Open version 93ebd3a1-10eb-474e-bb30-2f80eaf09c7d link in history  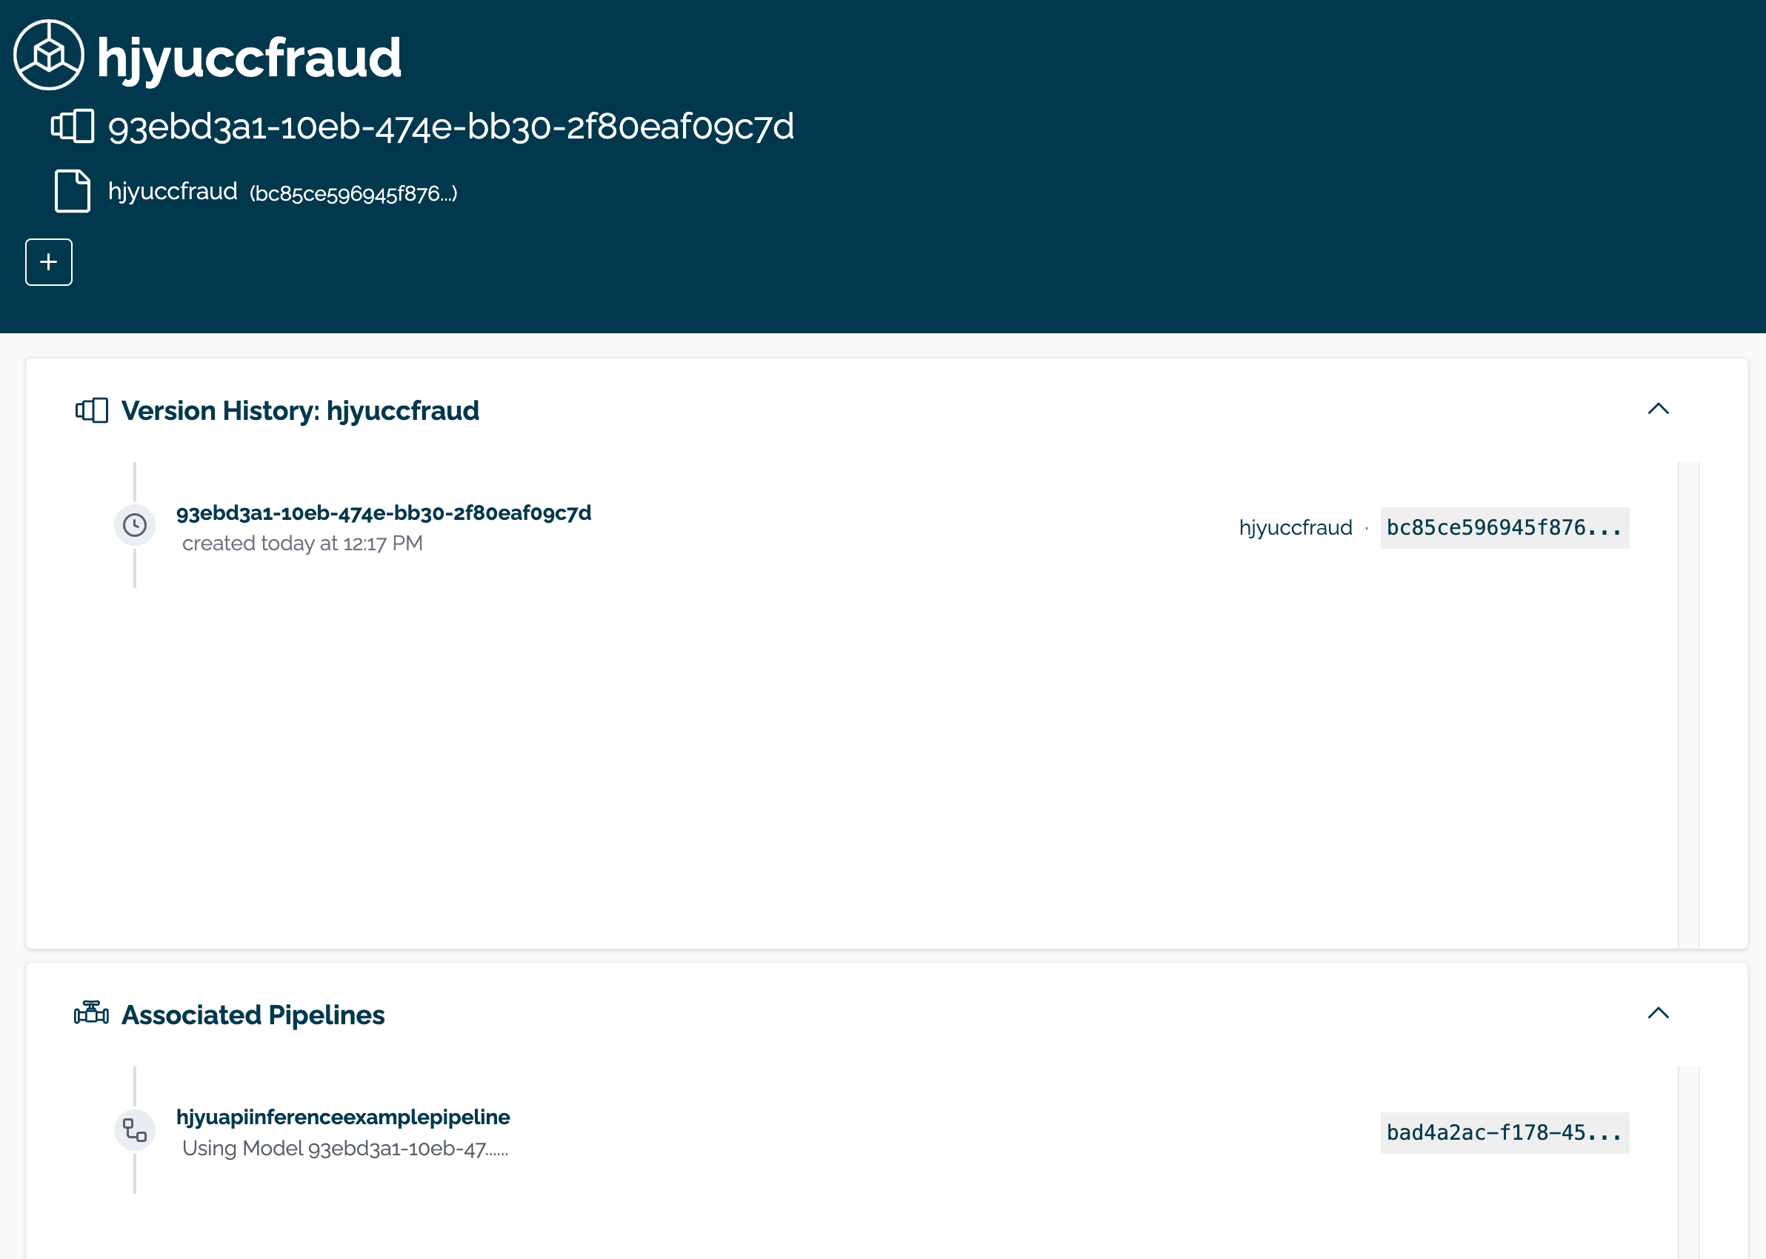(384, 512)
